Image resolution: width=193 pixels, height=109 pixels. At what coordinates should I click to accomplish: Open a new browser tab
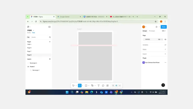137,17
